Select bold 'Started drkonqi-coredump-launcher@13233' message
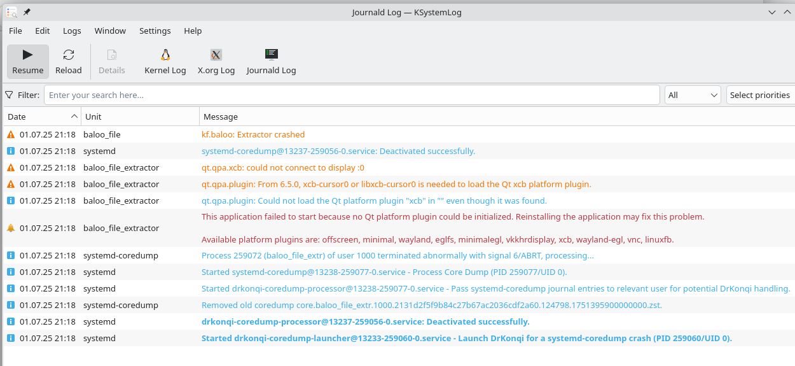The width and height of the screenshot is (795, 366). tap(467, 338)
